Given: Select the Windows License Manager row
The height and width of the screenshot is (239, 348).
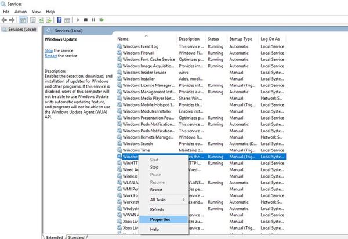Looking at the screenshot, I should [x=201, y=85].
